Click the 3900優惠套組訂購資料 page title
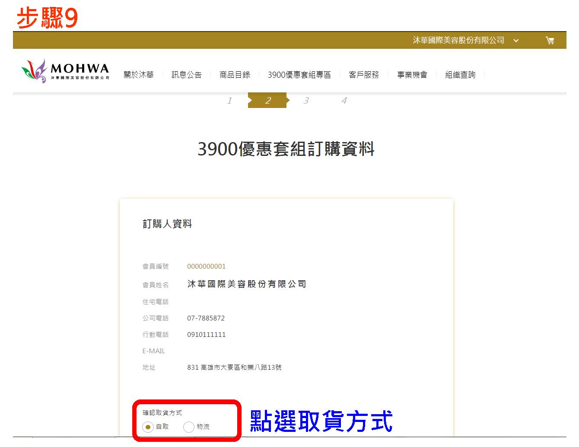 pos(286,149)
